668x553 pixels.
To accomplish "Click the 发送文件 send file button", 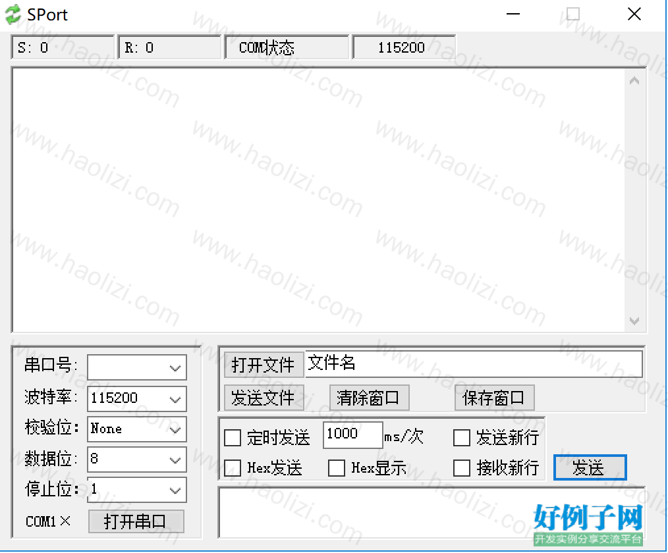I will tap(264, 398).
